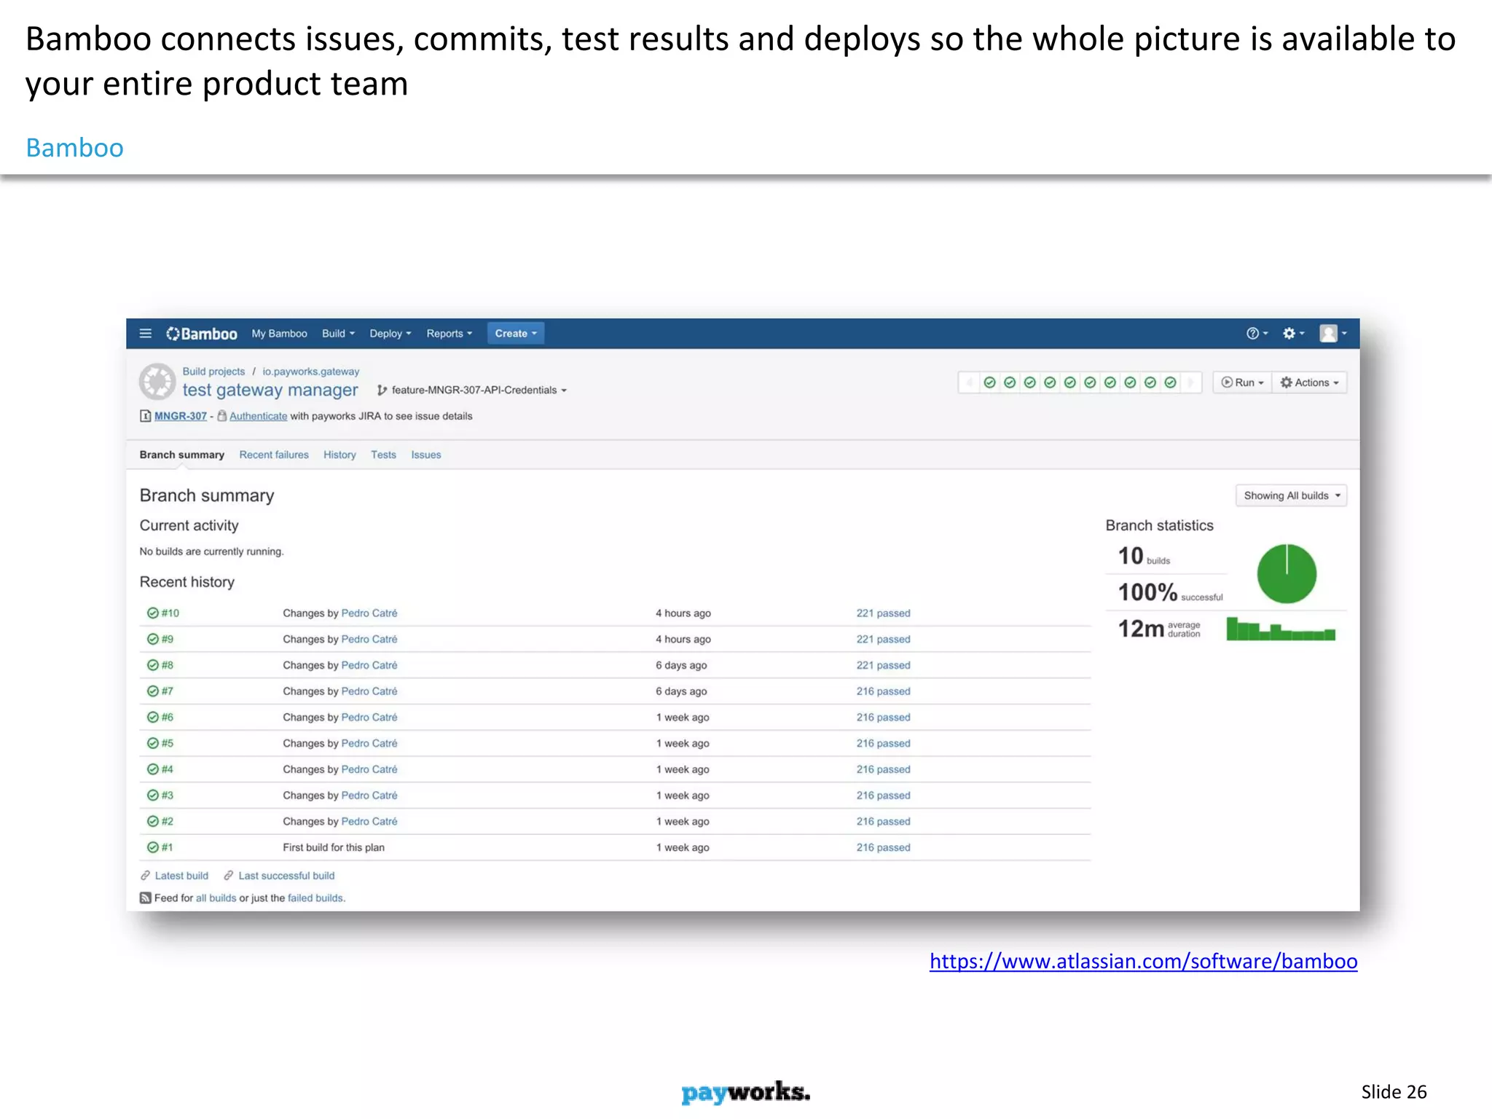Image resolution: width=1492 pixels, height=1119 pixels.
Task: Switch to the Tests tab
Action: click(x=384, y=455)
